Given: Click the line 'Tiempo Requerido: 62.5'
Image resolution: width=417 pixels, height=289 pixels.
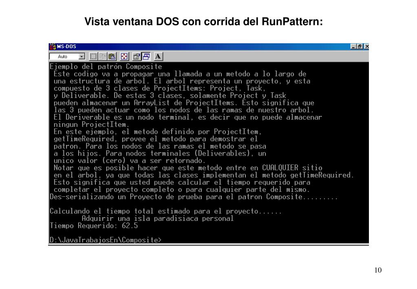Looking at the screenshot, I should coord(94,226).
